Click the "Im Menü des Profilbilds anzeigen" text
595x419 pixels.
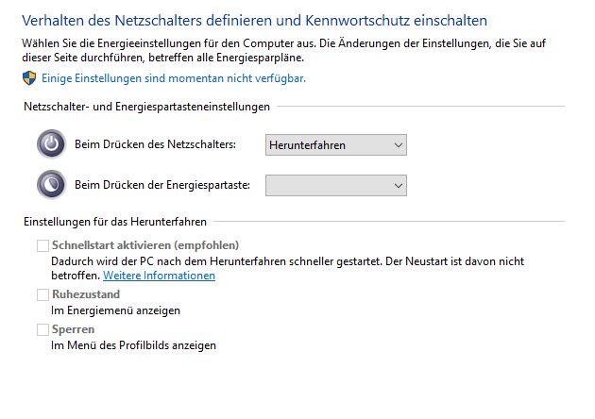133,345
